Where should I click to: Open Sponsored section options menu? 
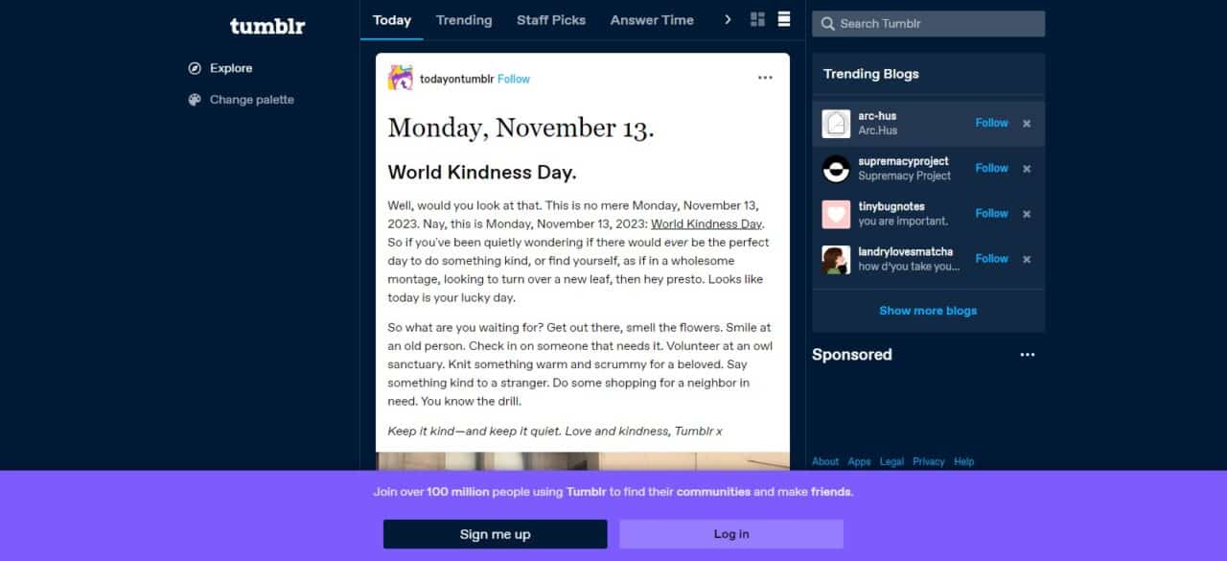coord(1028,355)
